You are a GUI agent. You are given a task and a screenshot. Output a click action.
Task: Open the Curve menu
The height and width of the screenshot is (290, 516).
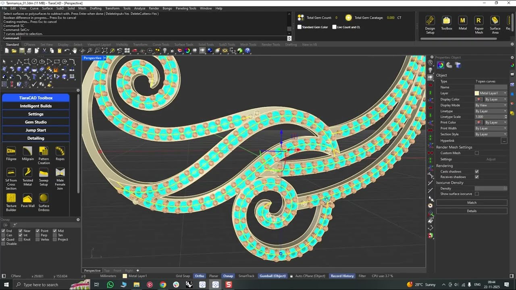34,8
